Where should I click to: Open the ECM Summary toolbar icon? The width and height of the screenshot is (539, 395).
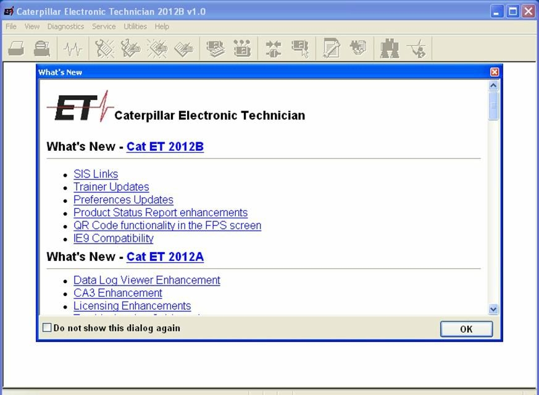point(215,48)
